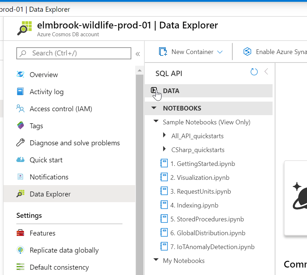Click the Enable Azure Synapse icon
The image size is (307, 275).
click(247, 52)
